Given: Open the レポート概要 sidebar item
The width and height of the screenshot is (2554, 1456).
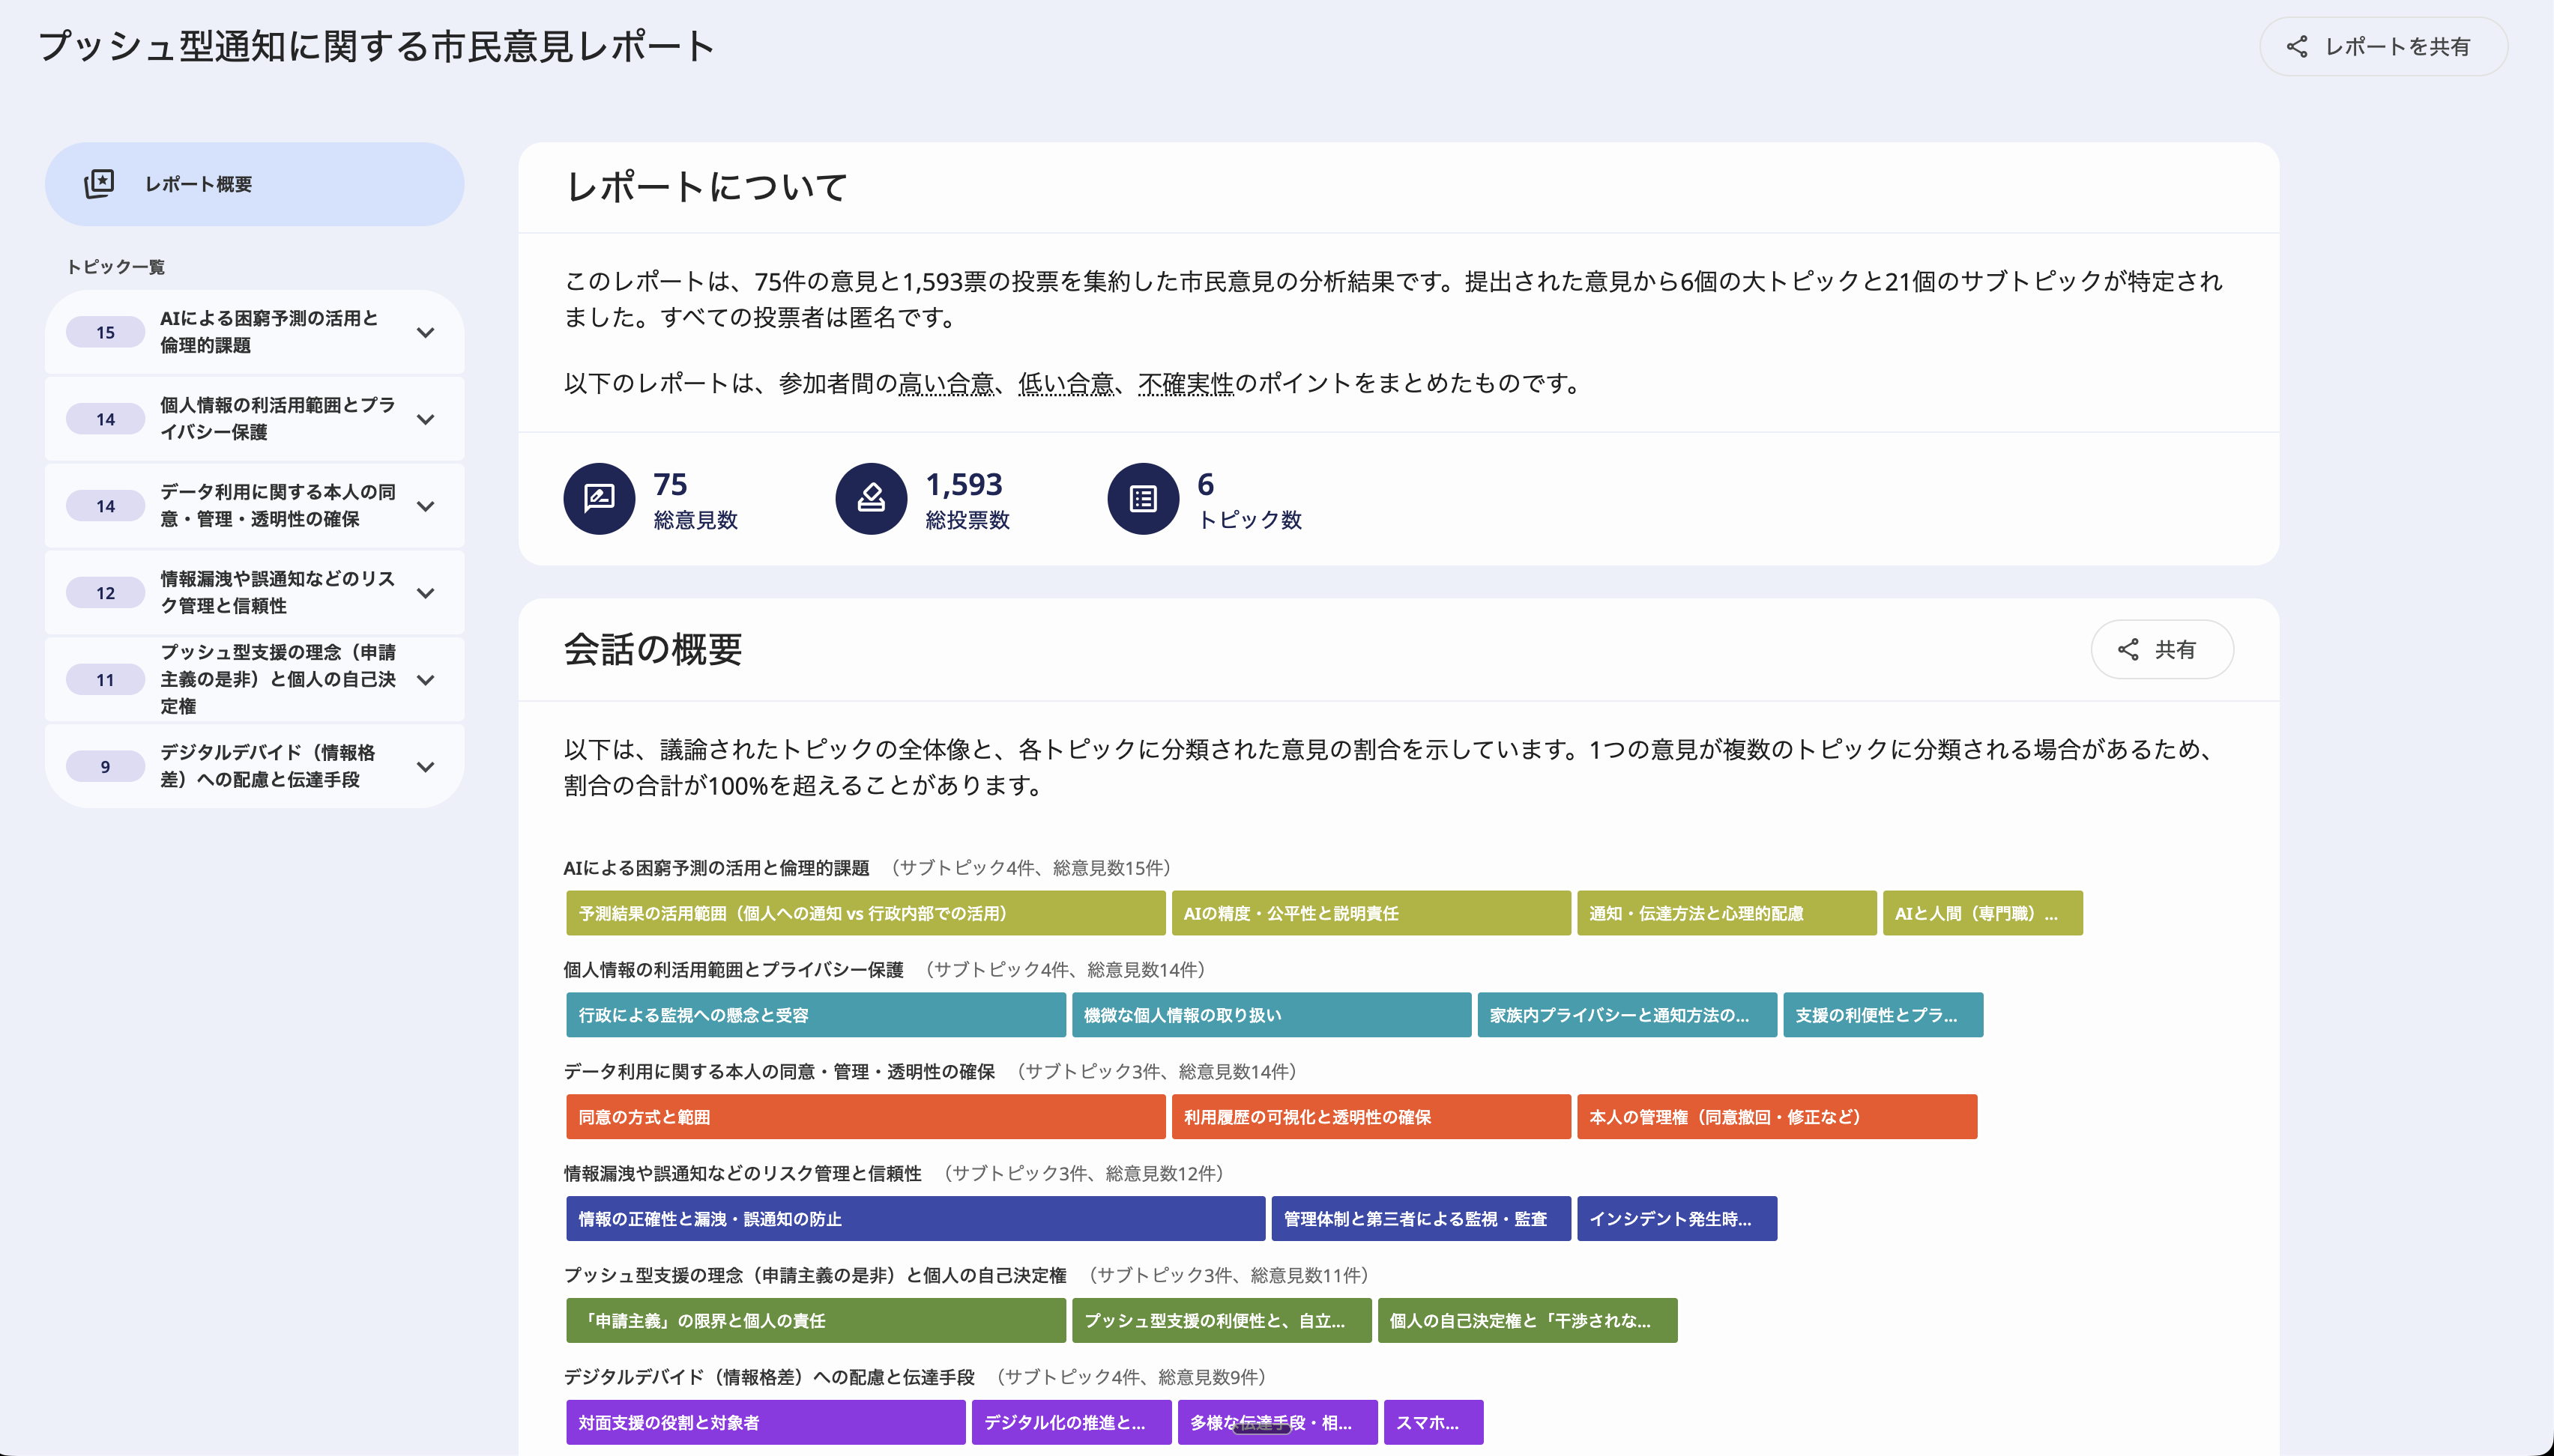Looking at the screenshot, I should pos(254,184).
